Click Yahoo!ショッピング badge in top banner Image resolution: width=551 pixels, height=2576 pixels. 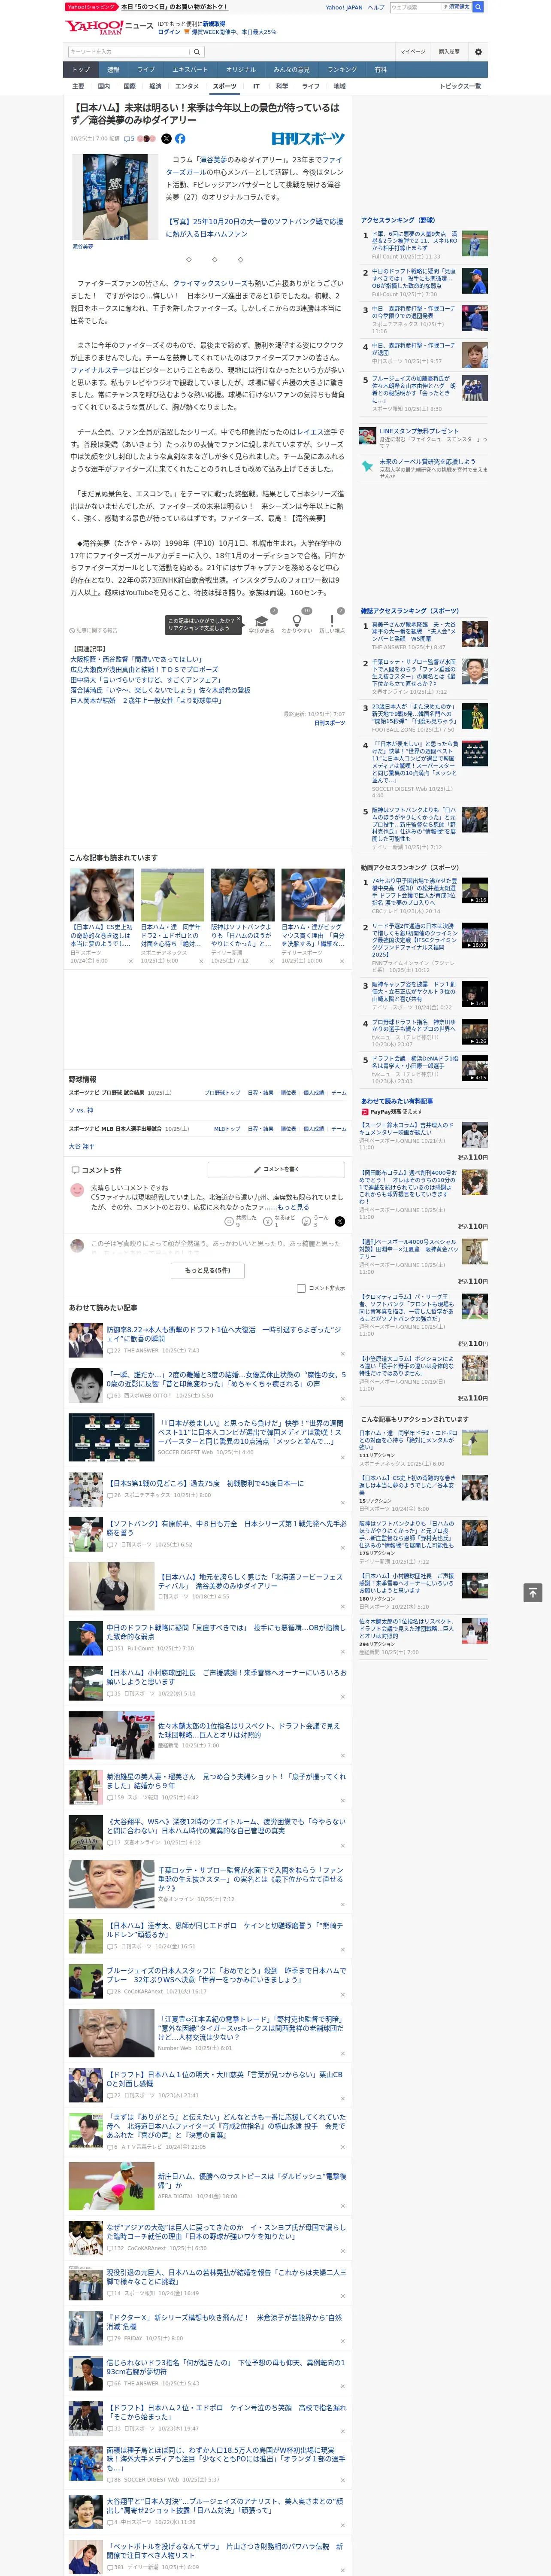[91, 7]
